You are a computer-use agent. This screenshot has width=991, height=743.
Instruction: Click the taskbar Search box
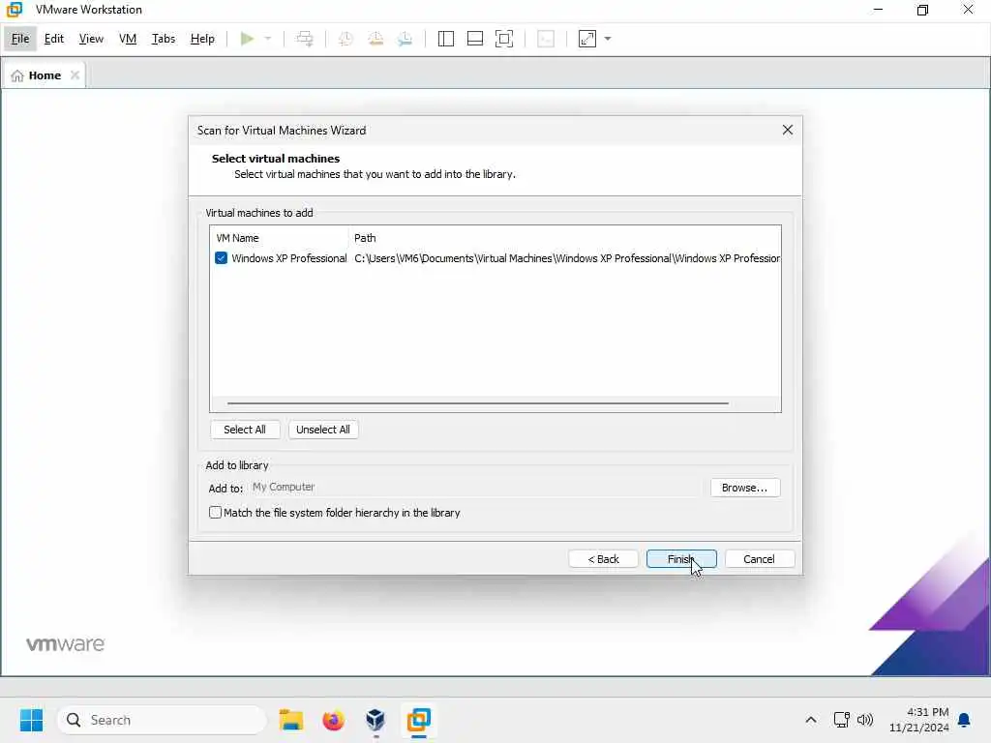(162, 720)
